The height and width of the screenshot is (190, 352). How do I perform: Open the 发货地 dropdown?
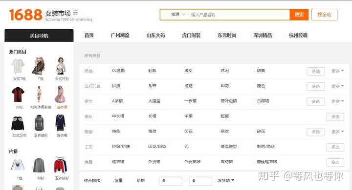(x=226, y=180)
